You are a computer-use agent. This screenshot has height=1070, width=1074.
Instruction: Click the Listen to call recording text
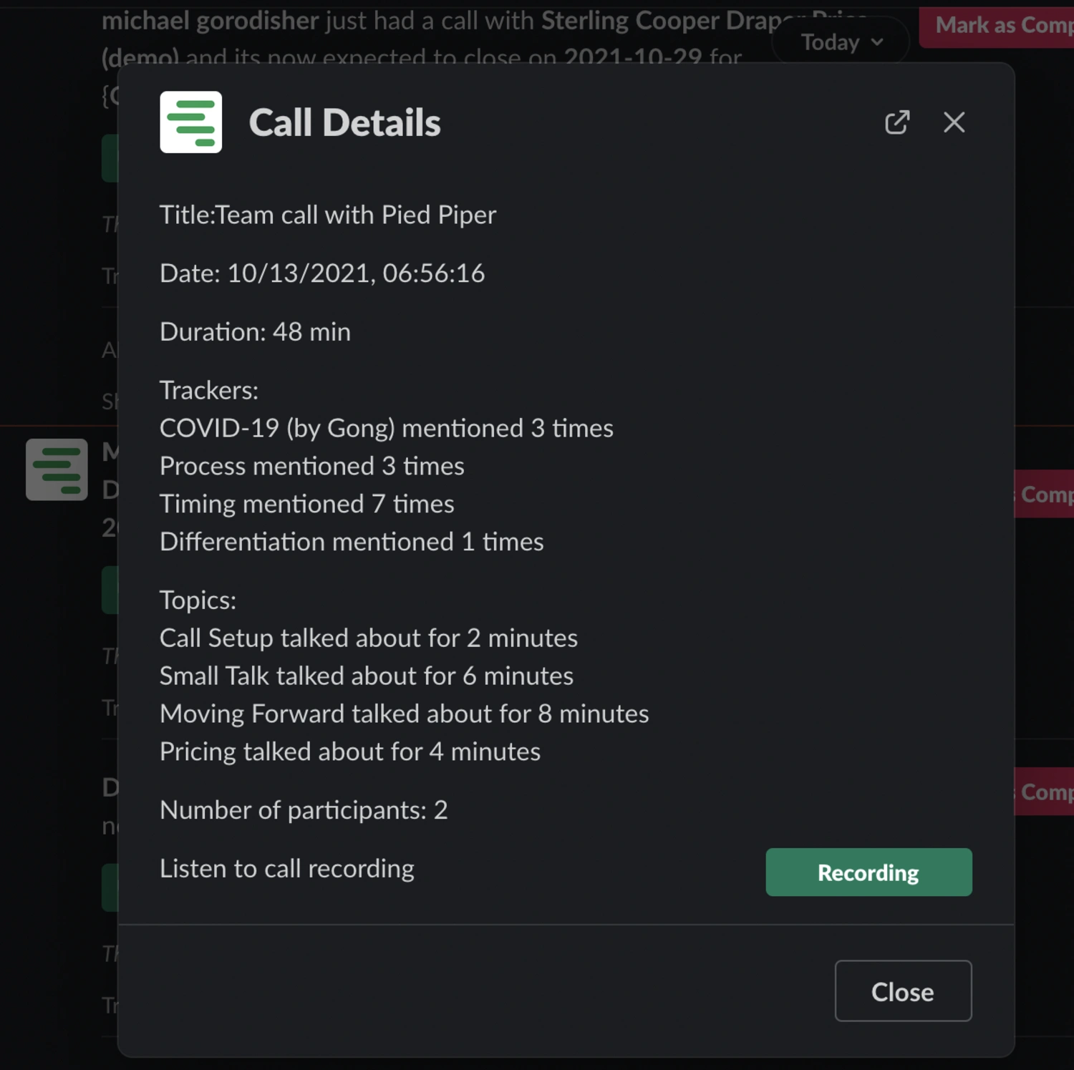pos(286,869)
